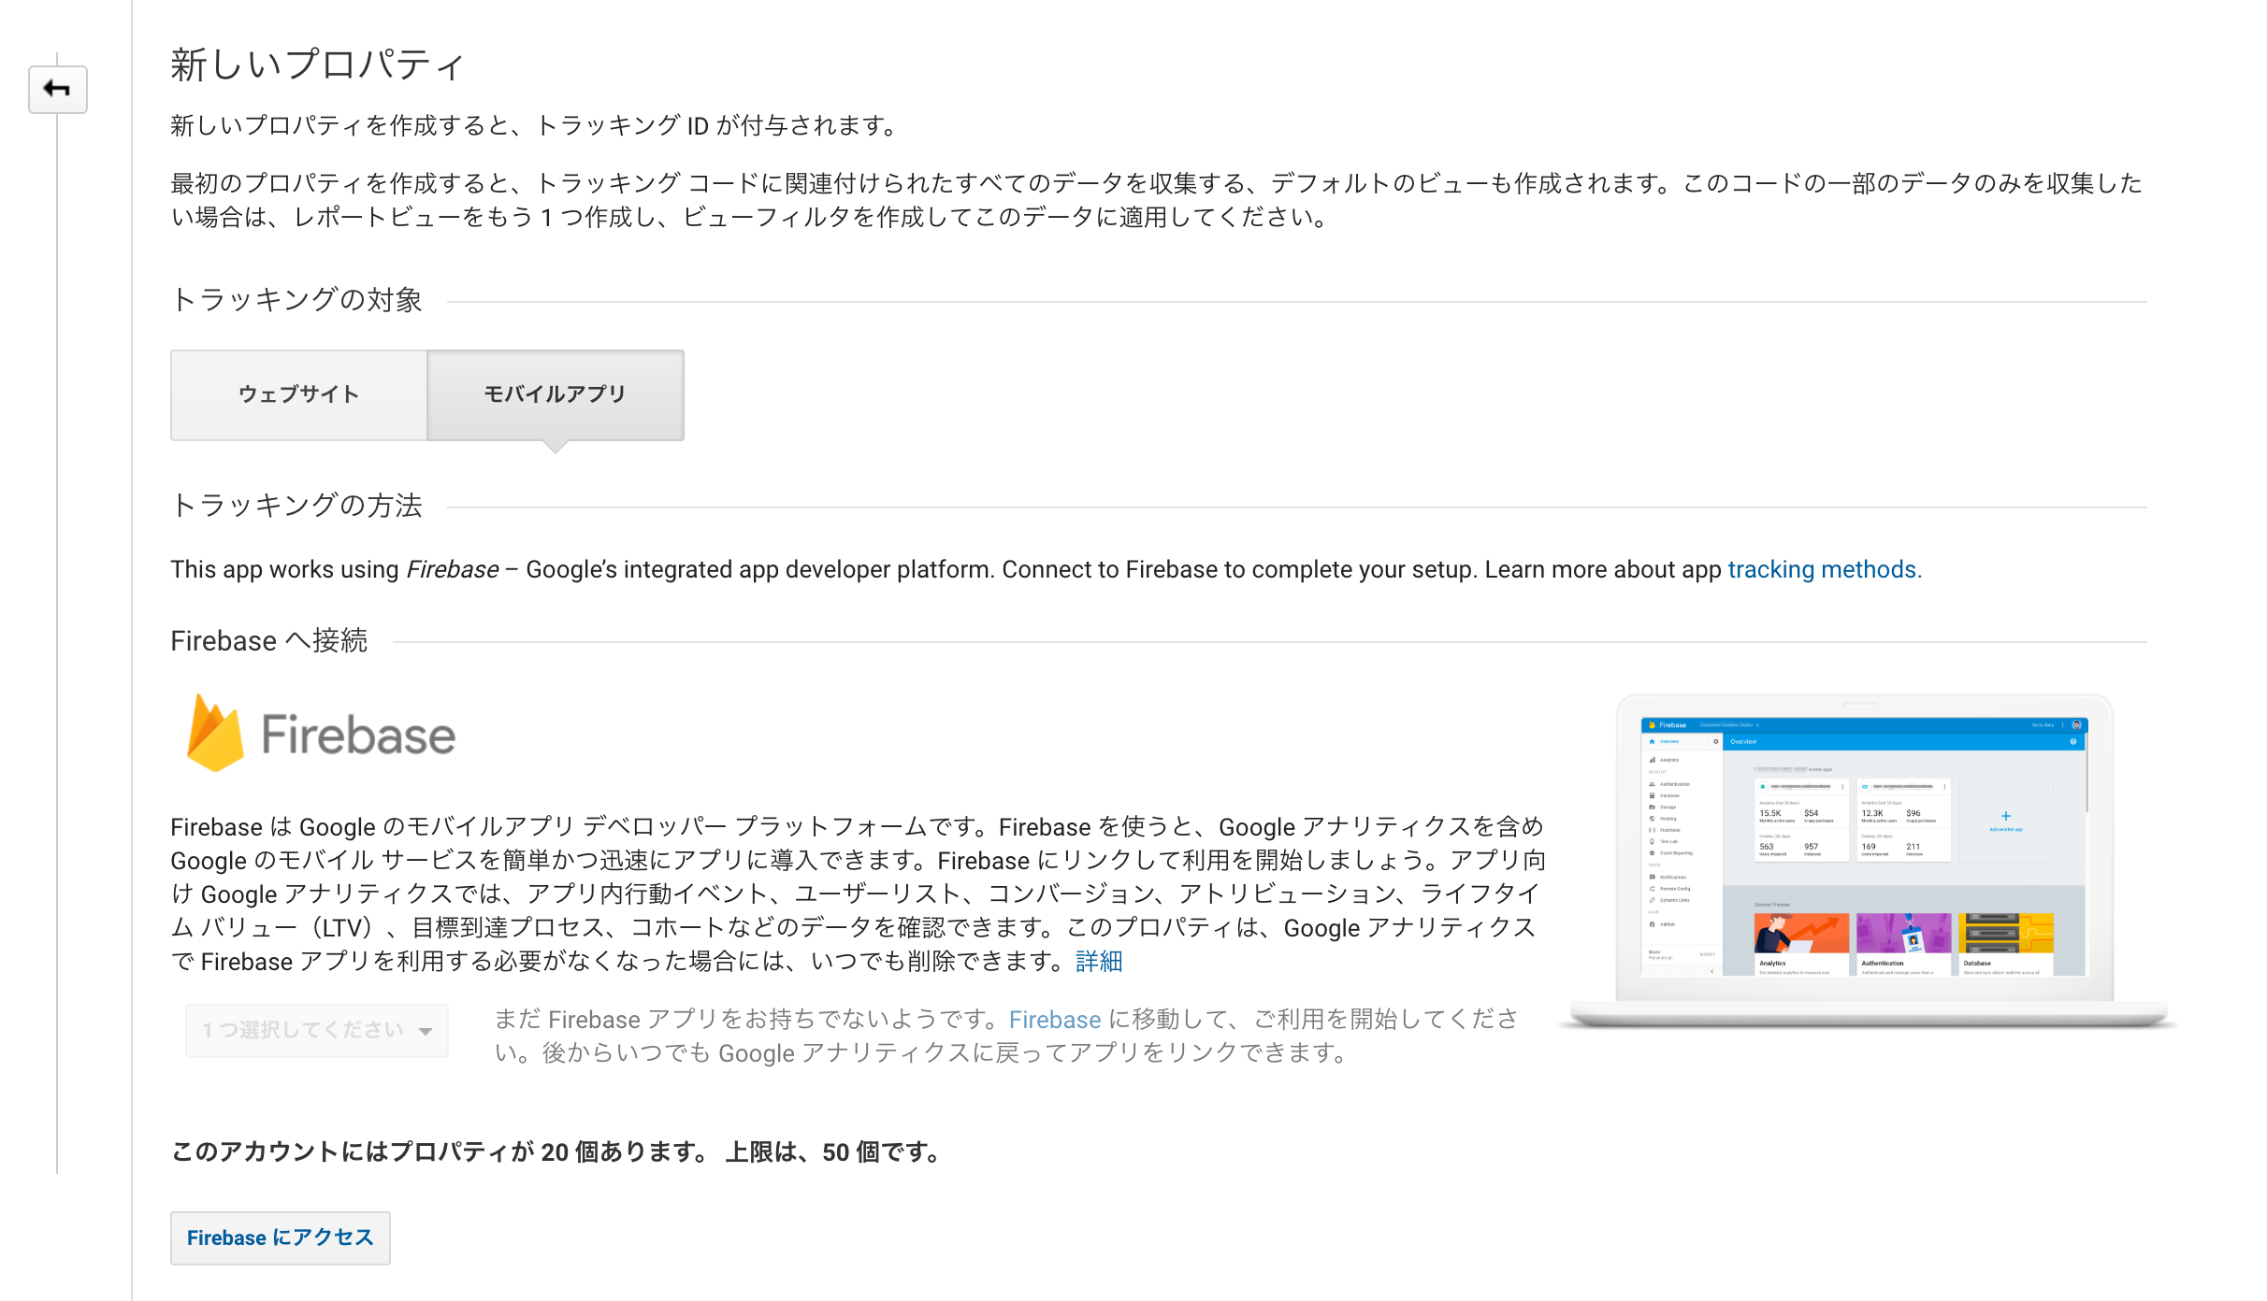Image resolution: width=2267 pixels, height=1301 pixels.
Task: Click the property count notice text
Action: coord(557,1151)
